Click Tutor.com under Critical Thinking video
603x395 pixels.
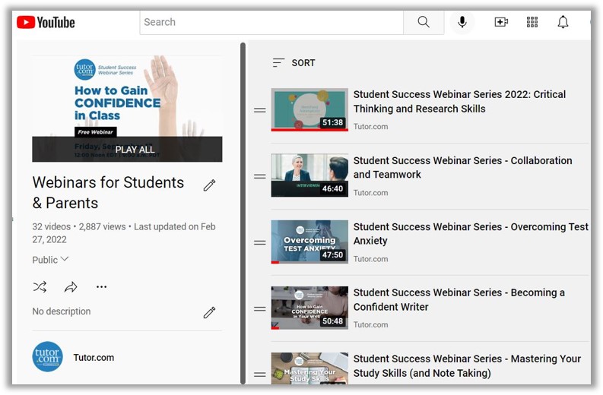(371, 126)
